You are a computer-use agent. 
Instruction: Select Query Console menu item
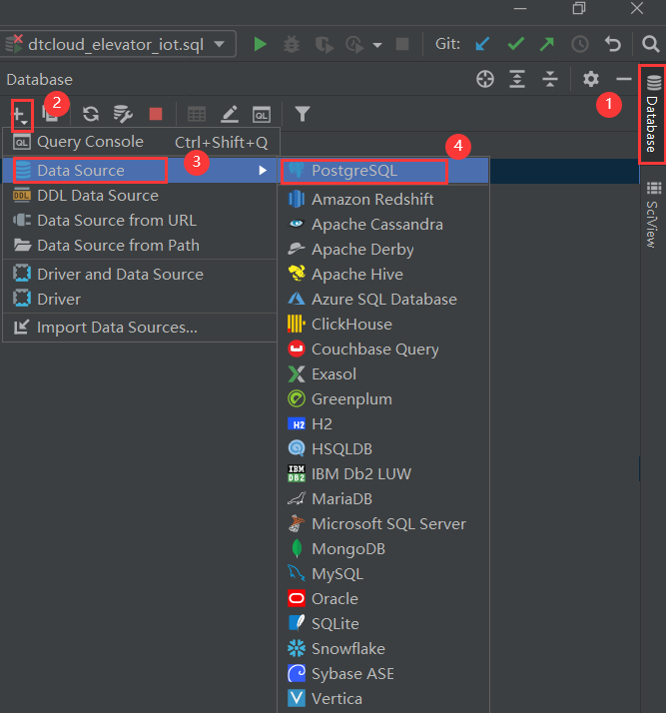[141, 143]
